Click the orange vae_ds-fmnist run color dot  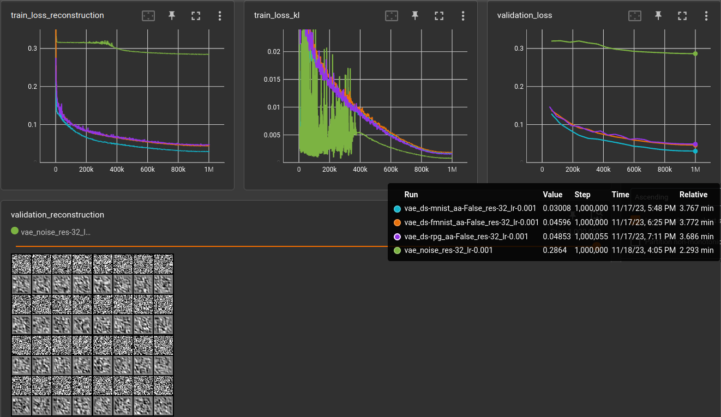tap(397, 222)
